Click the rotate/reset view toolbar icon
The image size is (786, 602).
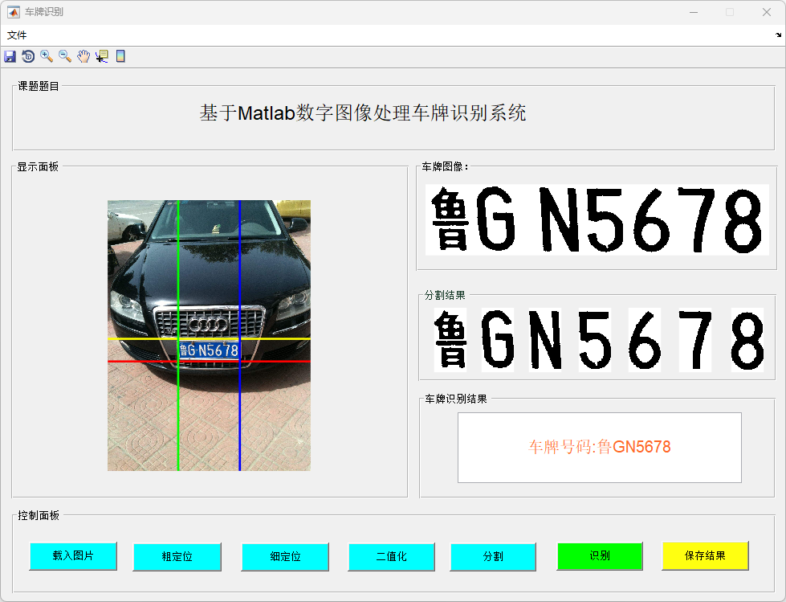tap(28, 56)
